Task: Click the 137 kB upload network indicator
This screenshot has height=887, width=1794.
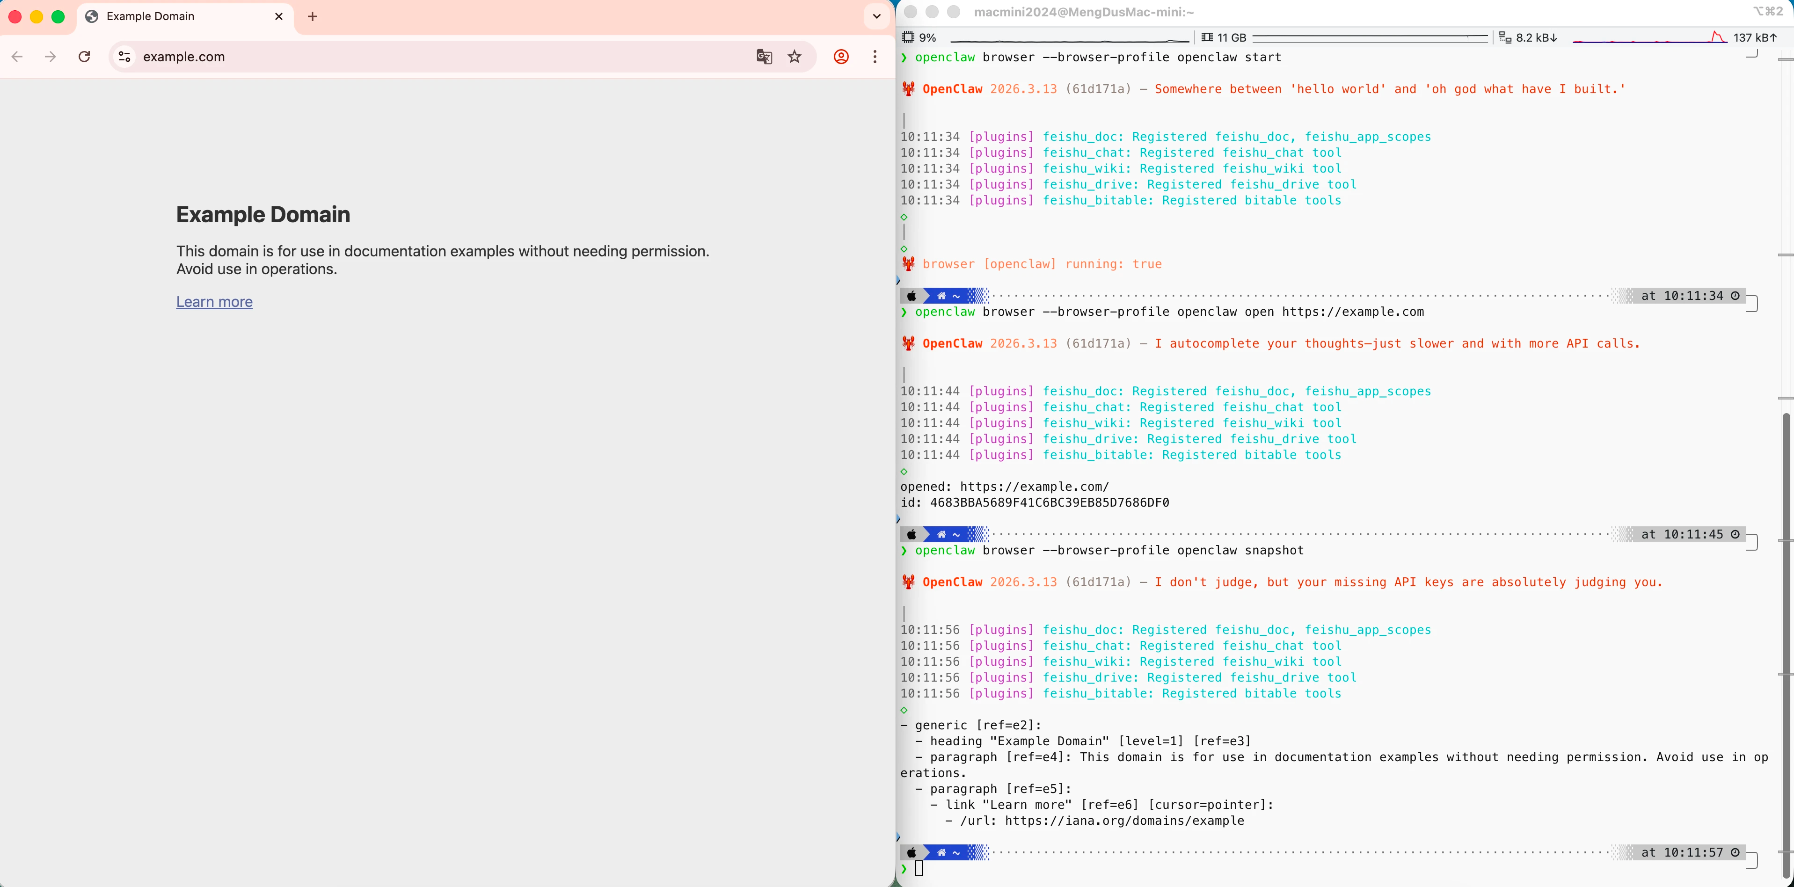Action: [1754, 37]
